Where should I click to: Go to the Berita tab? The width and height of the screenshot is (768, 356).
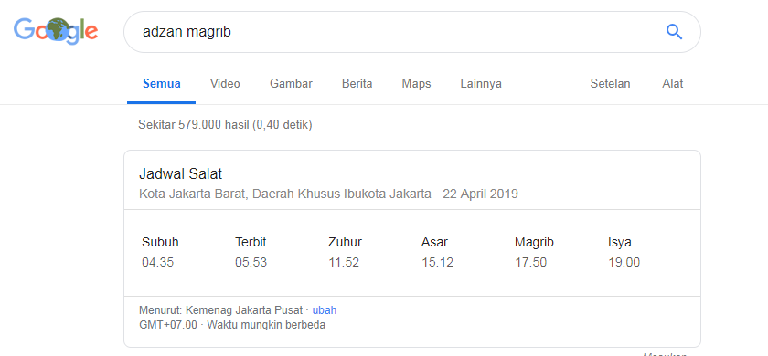[357, 84]
